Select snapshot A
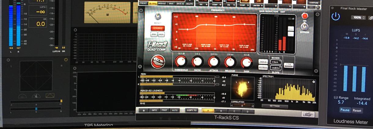This screenshot has height=129, width=373. coord(208,111)
